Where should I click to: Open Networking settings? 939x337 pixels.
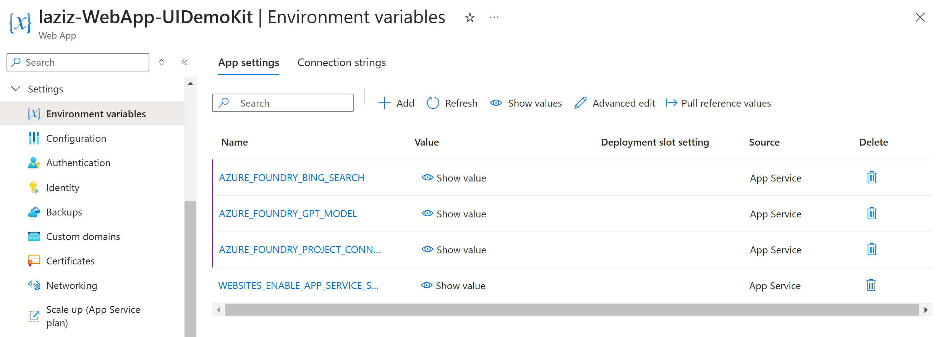(71, 285)
